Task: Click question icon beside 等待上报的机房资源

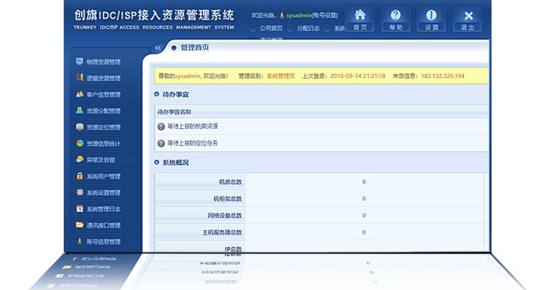Action: [x=161, y=127]
